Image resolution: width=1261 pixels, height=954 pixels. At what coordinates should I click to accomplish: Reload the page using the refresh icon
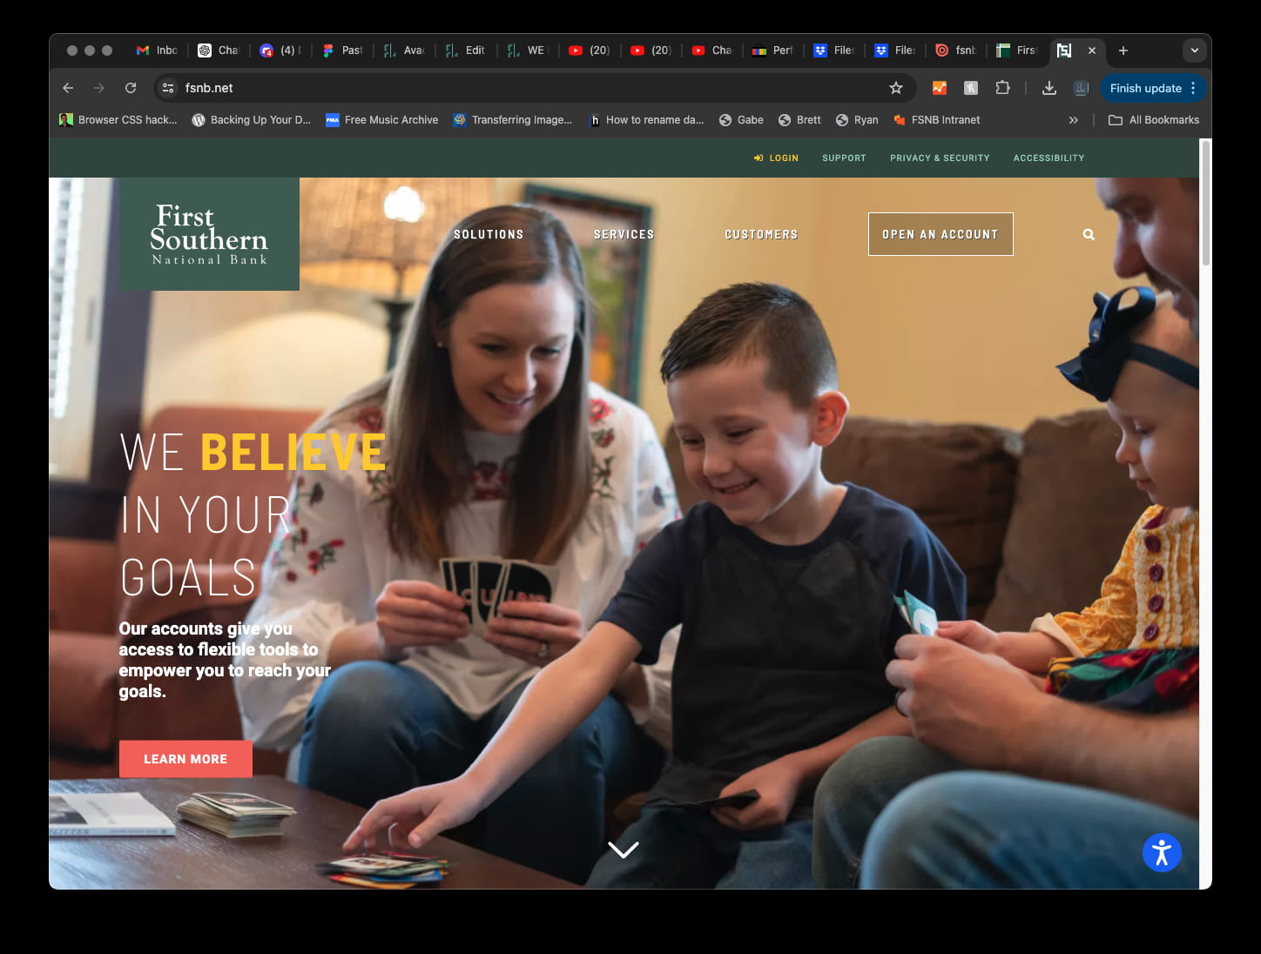(x=131, y=88)
